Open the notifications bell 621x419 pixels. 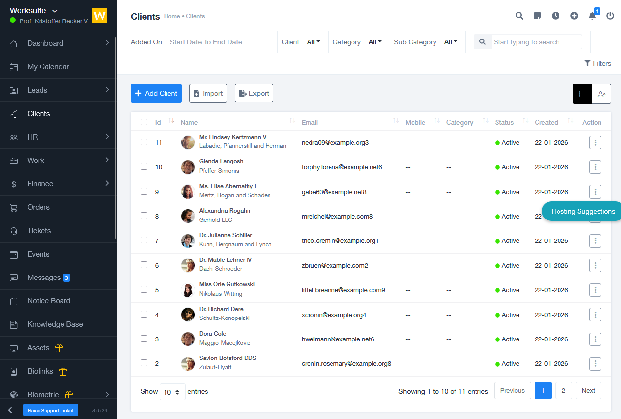[x=592, y=16]
